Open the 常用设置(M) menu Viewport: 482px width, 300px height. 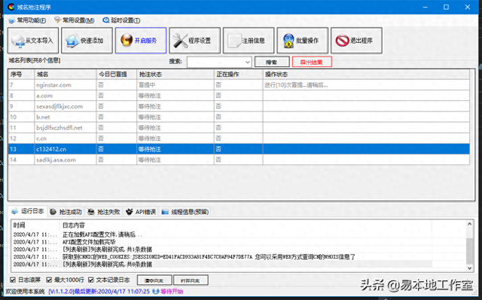tap(75, 20)
